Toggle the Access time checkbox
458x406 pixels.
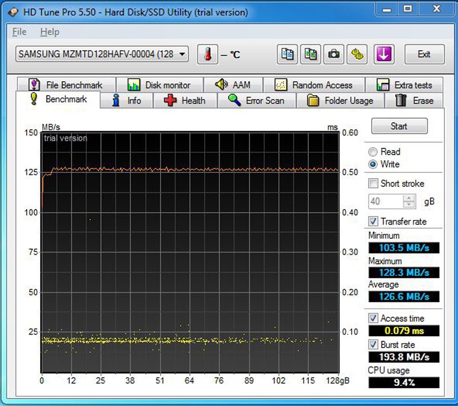(373, 318)
